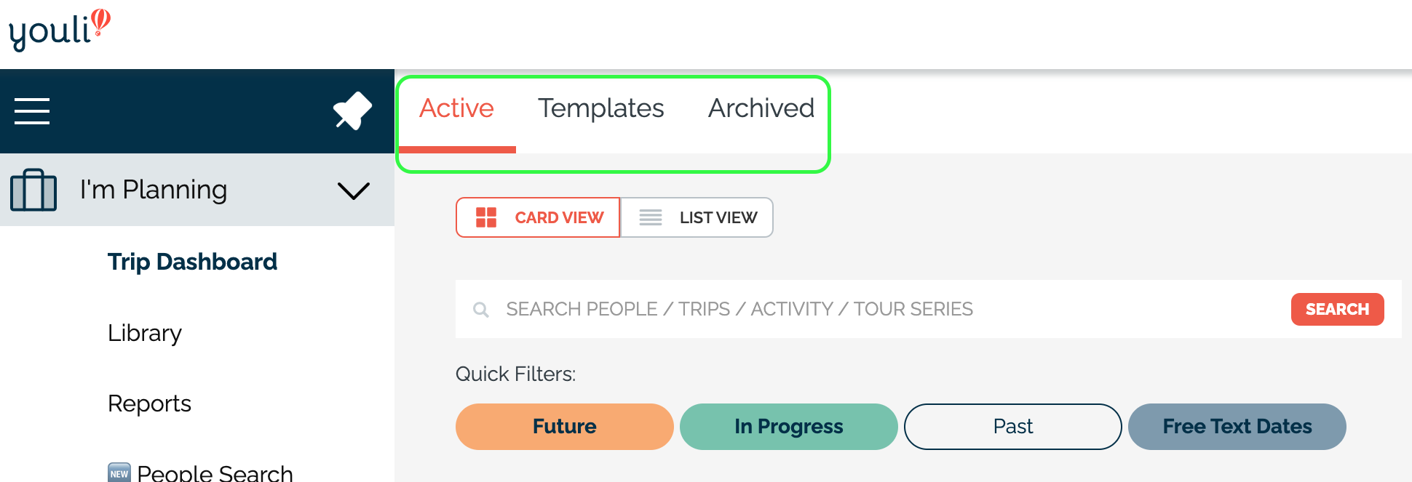Click the NEW badge next to People Search
This screenshot has width=1412, height=482.
(119, 473)
